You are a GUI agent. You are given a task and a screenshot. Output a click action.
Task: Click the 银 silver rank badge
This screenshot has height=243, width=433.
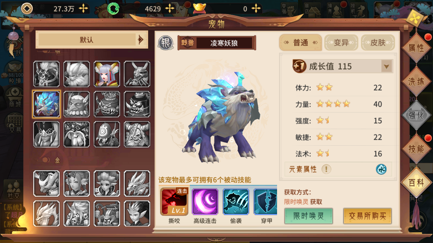click(166, 43)
